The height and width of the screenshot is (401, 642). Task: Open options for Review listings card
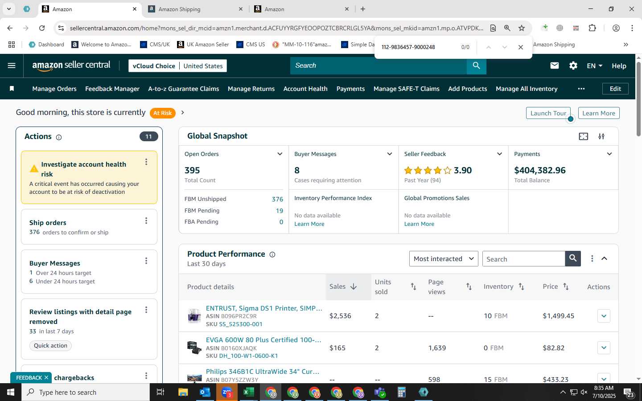click(x=146, y=310)
